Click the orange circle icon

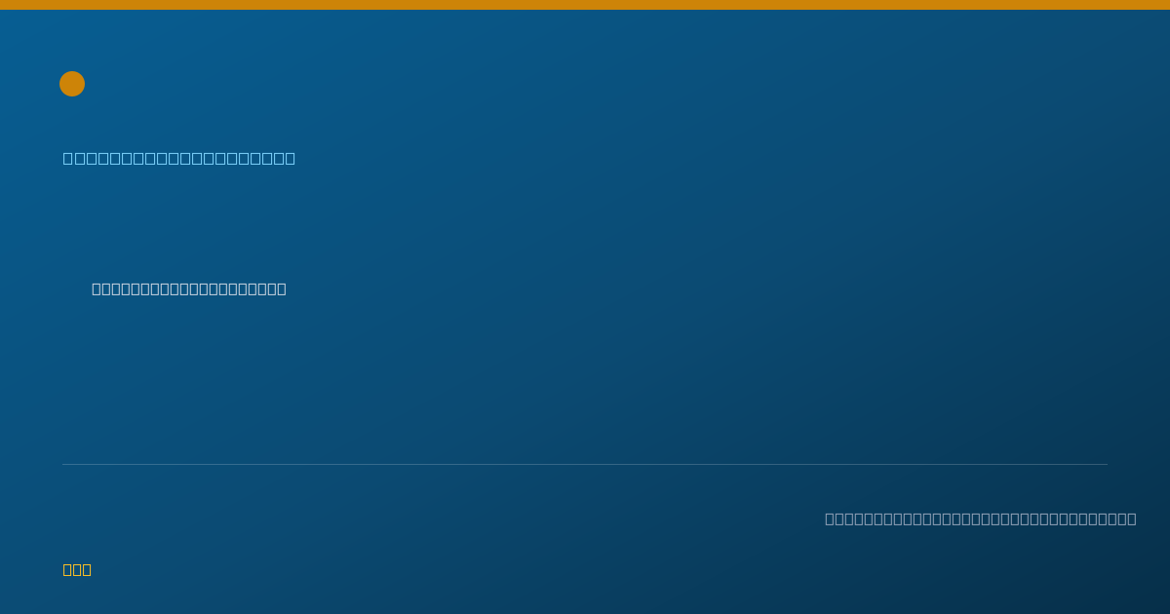[x=72, y=84]
